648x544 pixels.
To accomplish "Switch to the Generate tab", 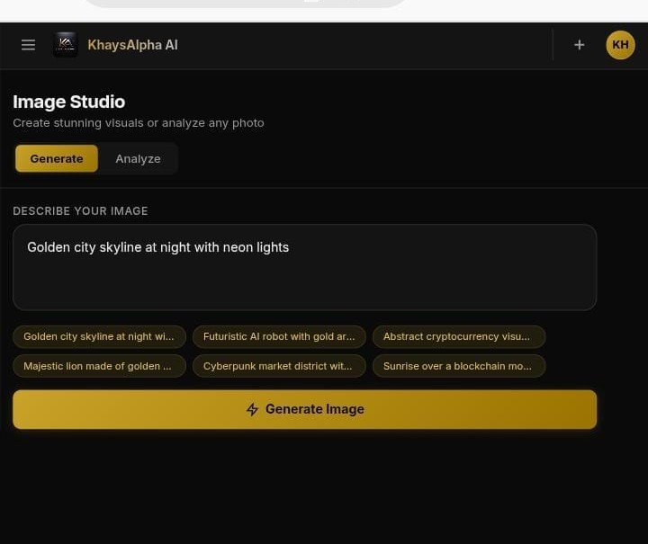I will 57,158.
